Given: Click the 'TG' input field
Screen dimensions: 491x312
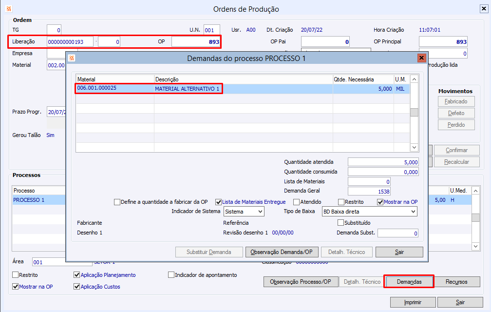Looking at the screenshot, I should 54,30.
